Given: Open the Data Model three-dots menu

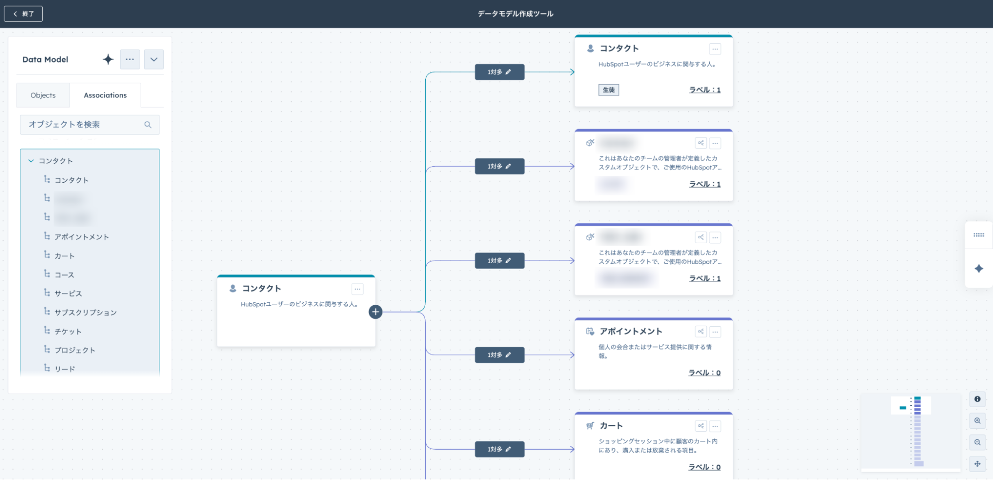Looking at the screenshot, I should coord(130,60).
